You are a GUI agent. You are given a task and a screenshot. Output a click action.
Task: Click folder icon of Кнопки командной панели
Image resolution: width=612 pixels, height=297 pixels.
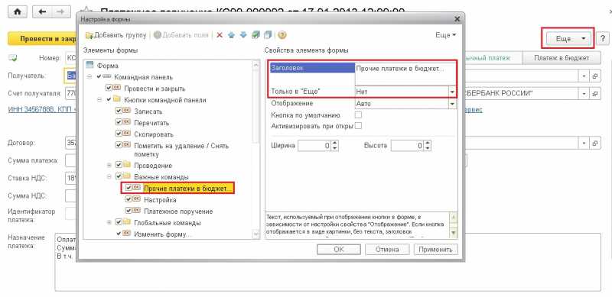(x=117, y=100)
